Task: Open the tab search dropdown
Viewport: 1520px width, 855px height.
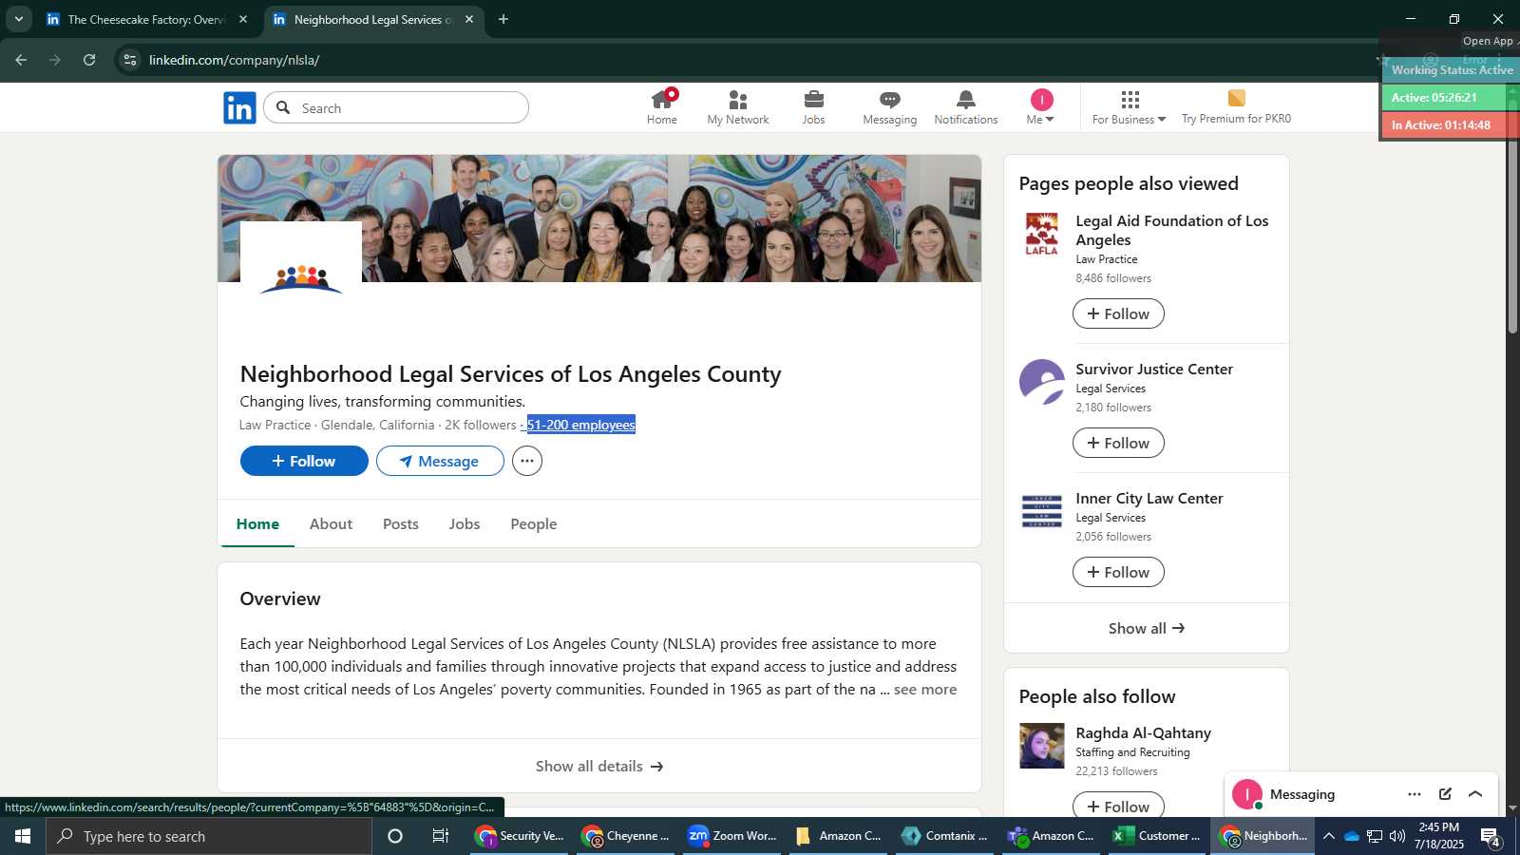Action: (x=18, y=19)
